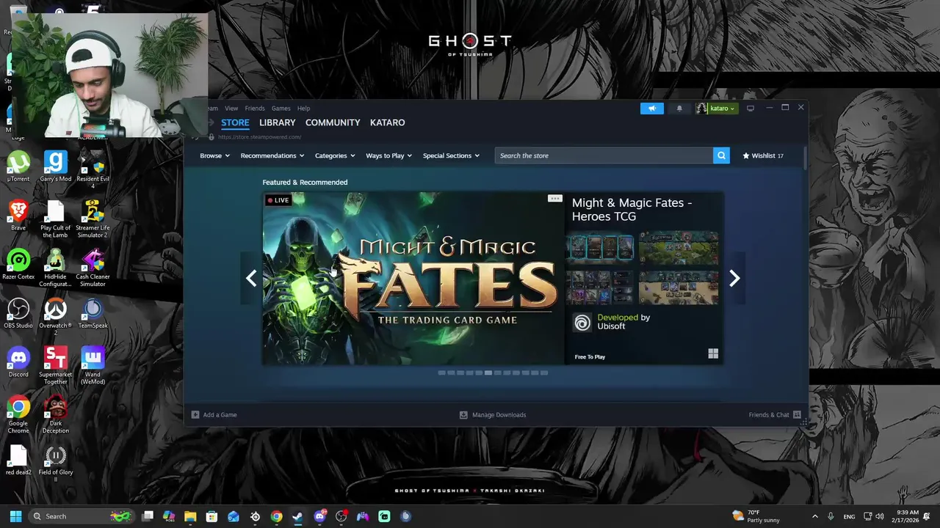Open Wand (WeMod) desktop shortcut
This screenshot has width=940, height=528.
click(93, 365)
